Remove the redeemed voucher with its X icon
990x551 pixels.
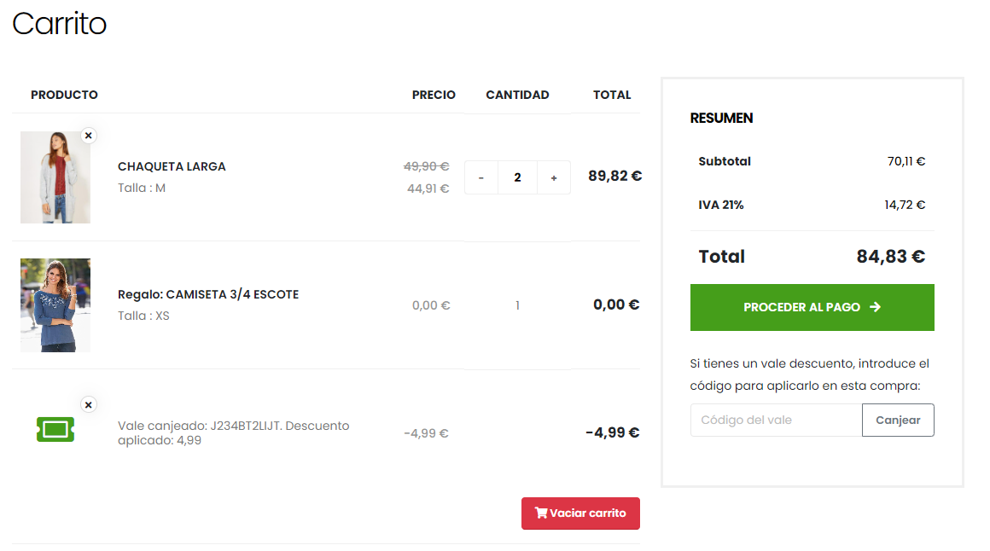(x=89, y=404)
